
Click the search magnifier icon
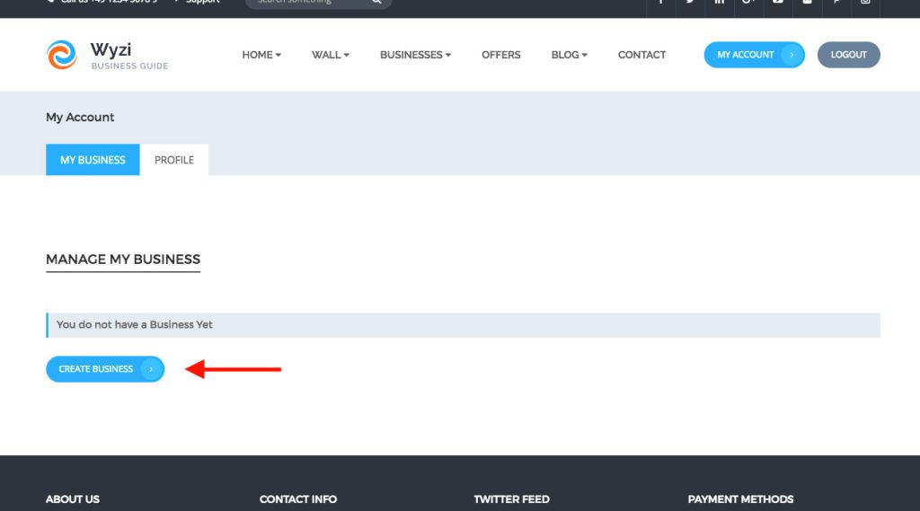(x=377, y=3)
